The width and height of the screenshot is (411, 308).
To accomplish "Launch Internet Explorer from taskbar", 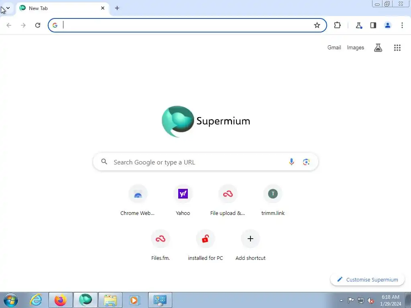I will tap(36, 300).
